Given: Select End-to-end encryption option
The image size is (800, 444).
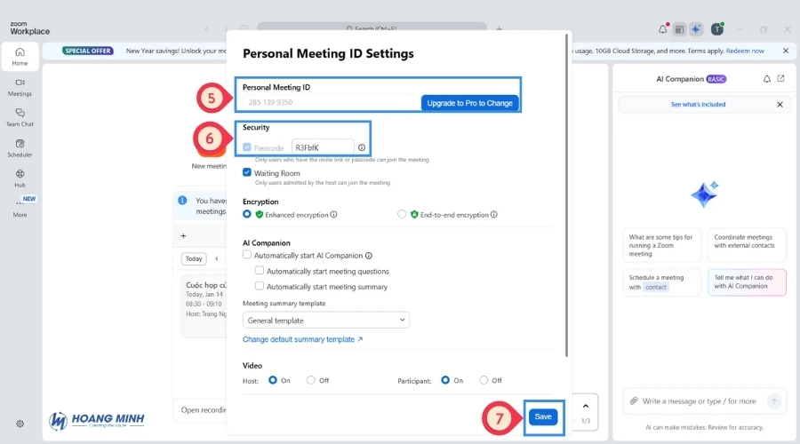Looking at the screenshot, I should 402,214.
